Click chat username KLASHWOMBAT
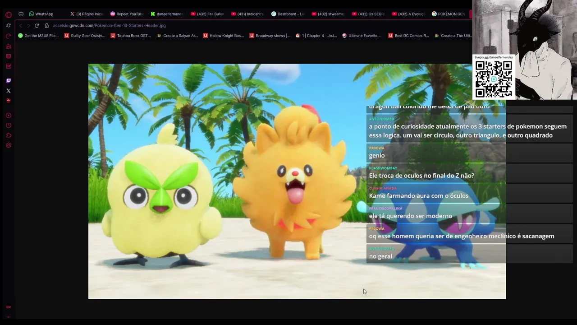 tap(383, 168)
